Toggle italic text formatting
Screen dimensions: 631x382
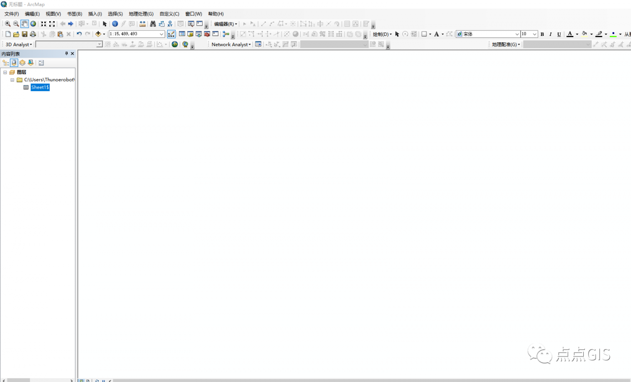pyautogui.click(x=551, y=34)
